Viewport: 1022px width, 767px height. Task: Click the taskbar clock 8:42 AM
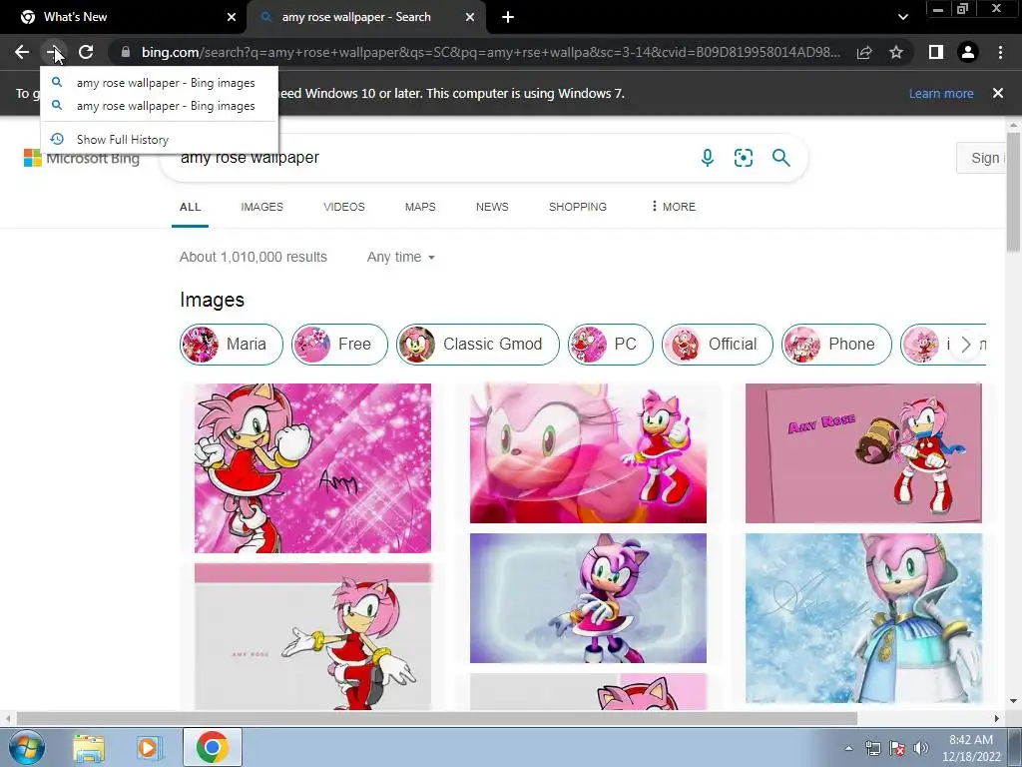point(971,748)
